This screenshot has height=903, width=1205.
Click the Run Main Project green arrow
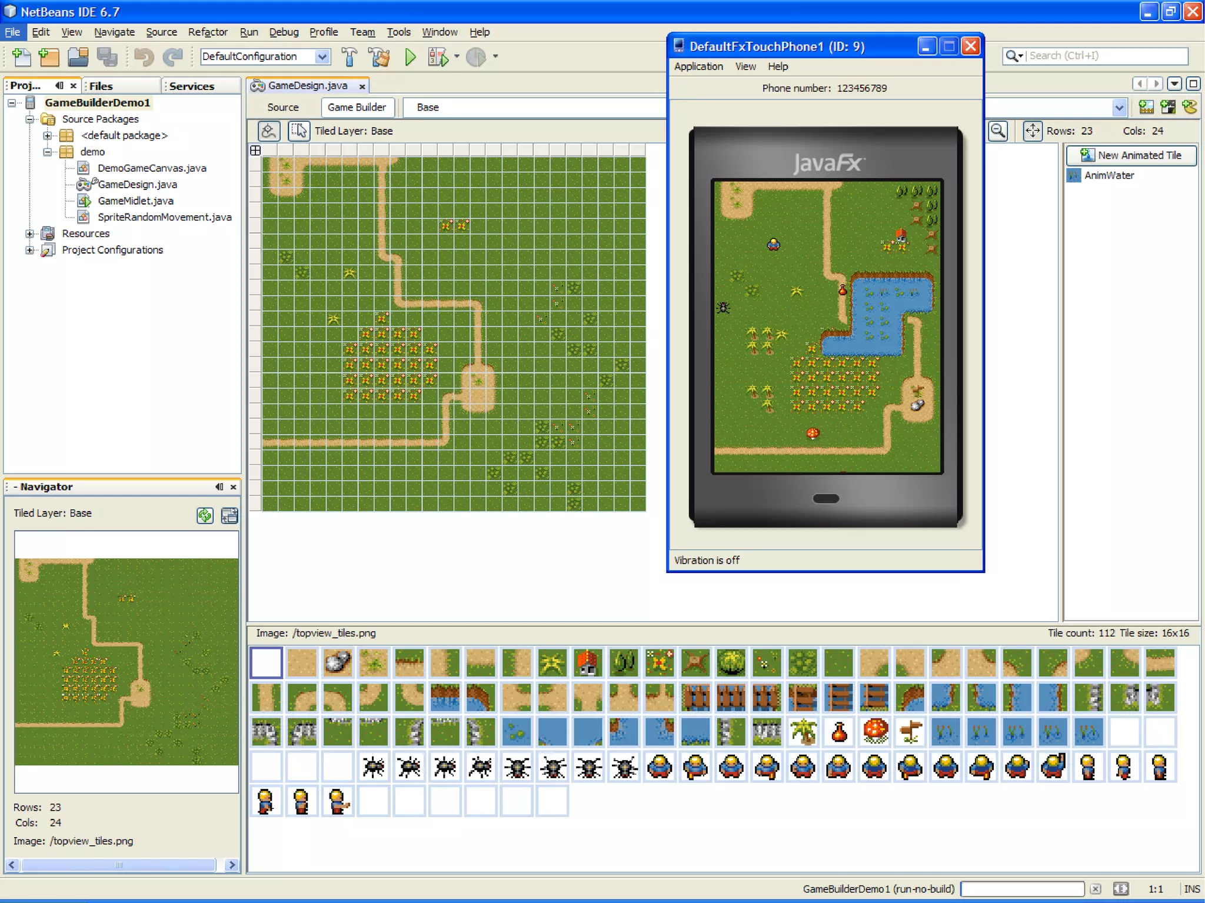pos(410,57)
